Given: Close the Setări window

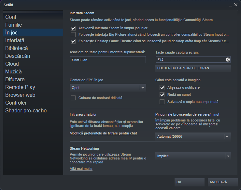Looking at the screenshot, I should pyautogui.click(x=236, y=5).
